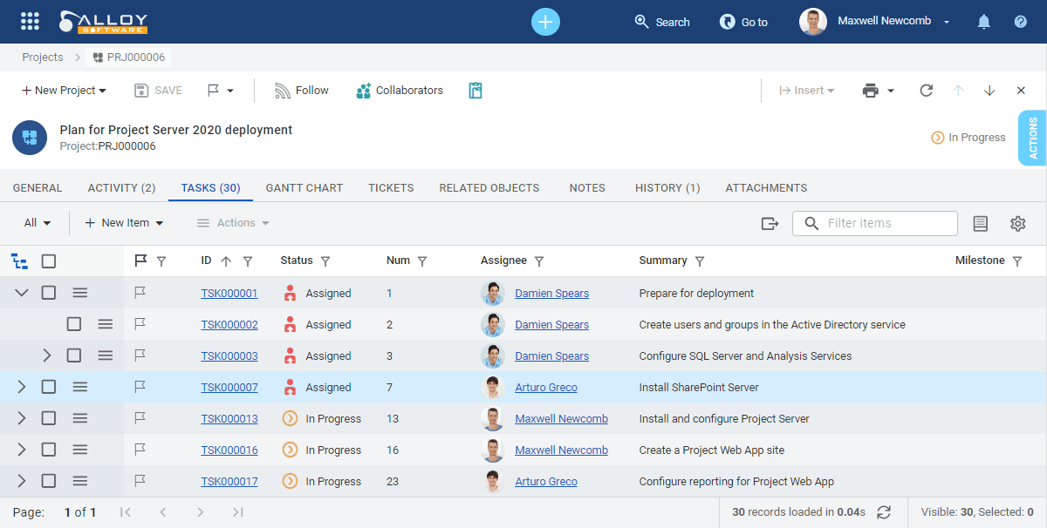Click the Filter items search field
The image size is (1047, 528).
coord(875,223)
